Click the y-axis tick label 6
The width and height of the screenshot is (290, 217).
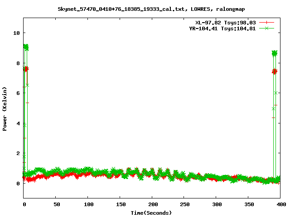click(x=18, y=93)
